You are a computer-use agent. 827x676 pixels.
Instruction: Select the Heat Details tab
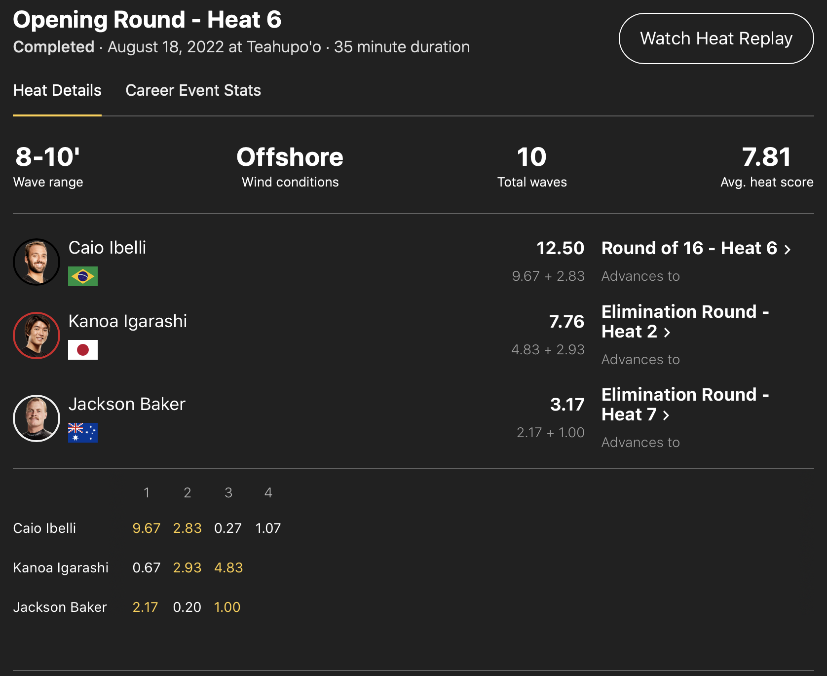[57, 90]
